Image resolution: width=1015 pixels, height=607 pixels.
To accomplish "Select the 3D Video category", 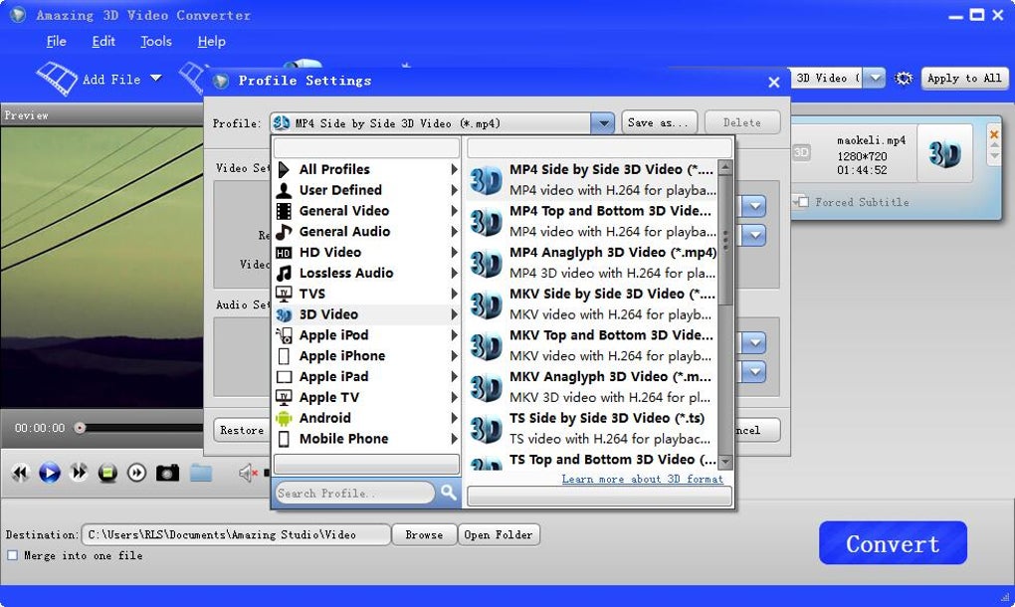I will click(366, 314).
